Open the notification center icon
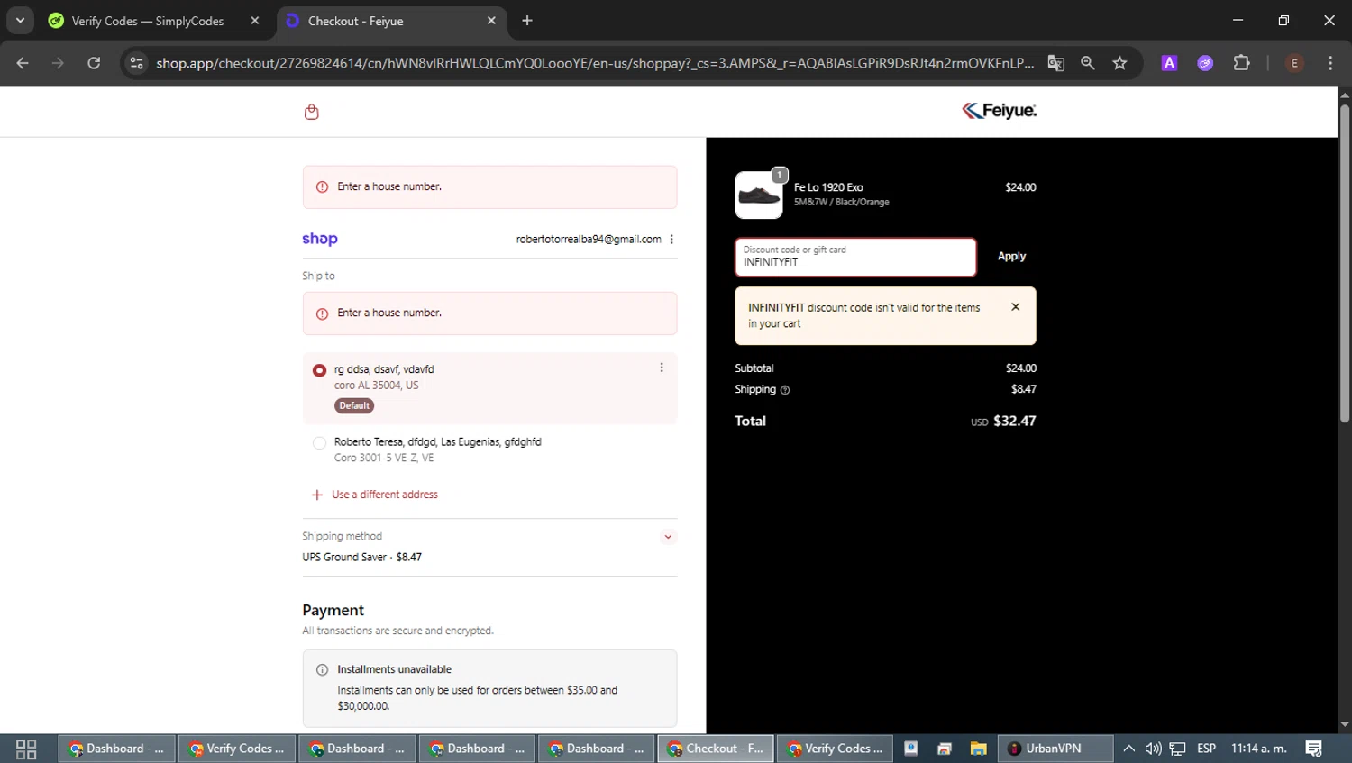Image resolution: width=1352 pixels, height=763 pixels. (x=1314, y=749)
